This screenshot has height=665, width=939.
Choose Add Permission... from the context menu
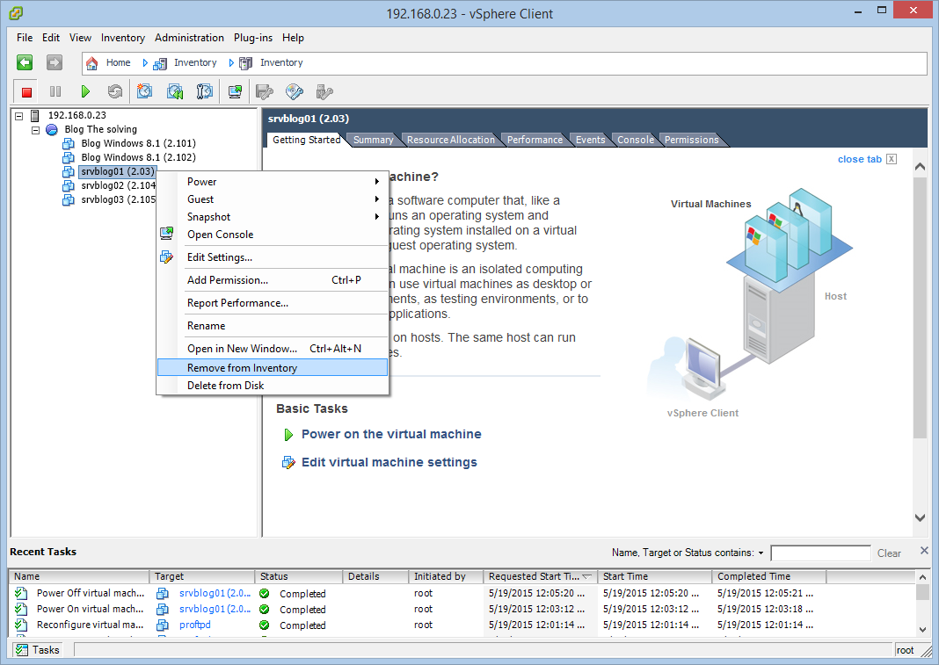273,280
